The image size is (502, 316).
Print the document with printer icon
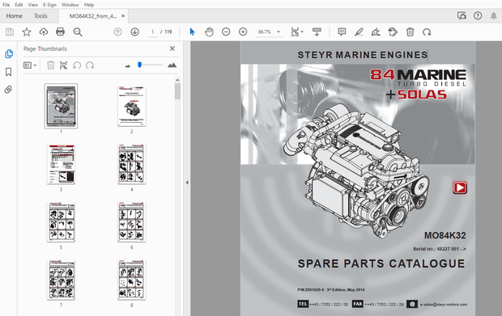pyautogui.click(x=60, y=32)
